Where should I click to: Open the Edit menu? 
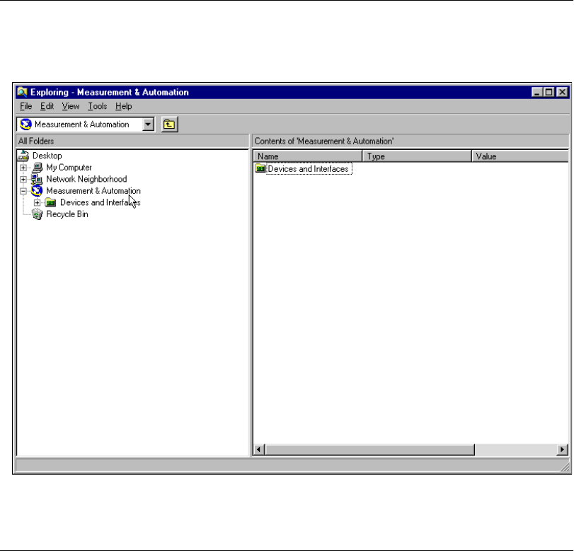pos(47,106)
